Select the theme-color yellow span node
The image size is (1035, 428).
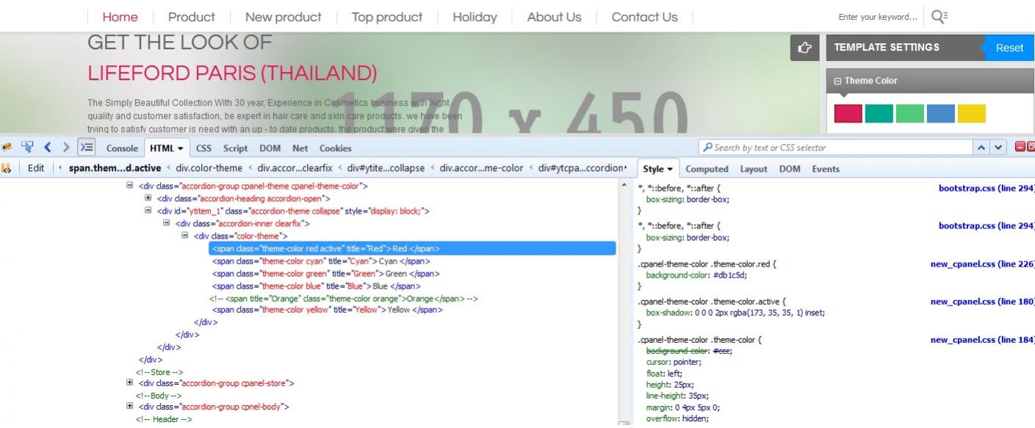(328, 310)
